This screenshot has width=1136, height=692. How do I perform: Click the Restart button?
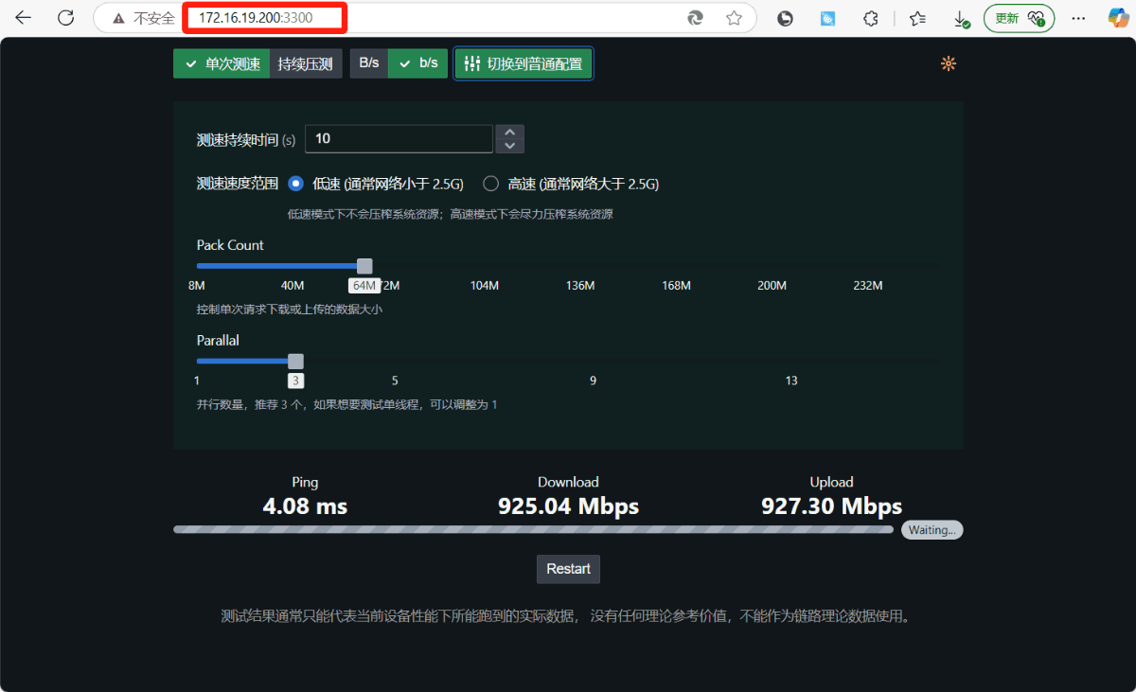pyautogui.click(x=568, y=569)
